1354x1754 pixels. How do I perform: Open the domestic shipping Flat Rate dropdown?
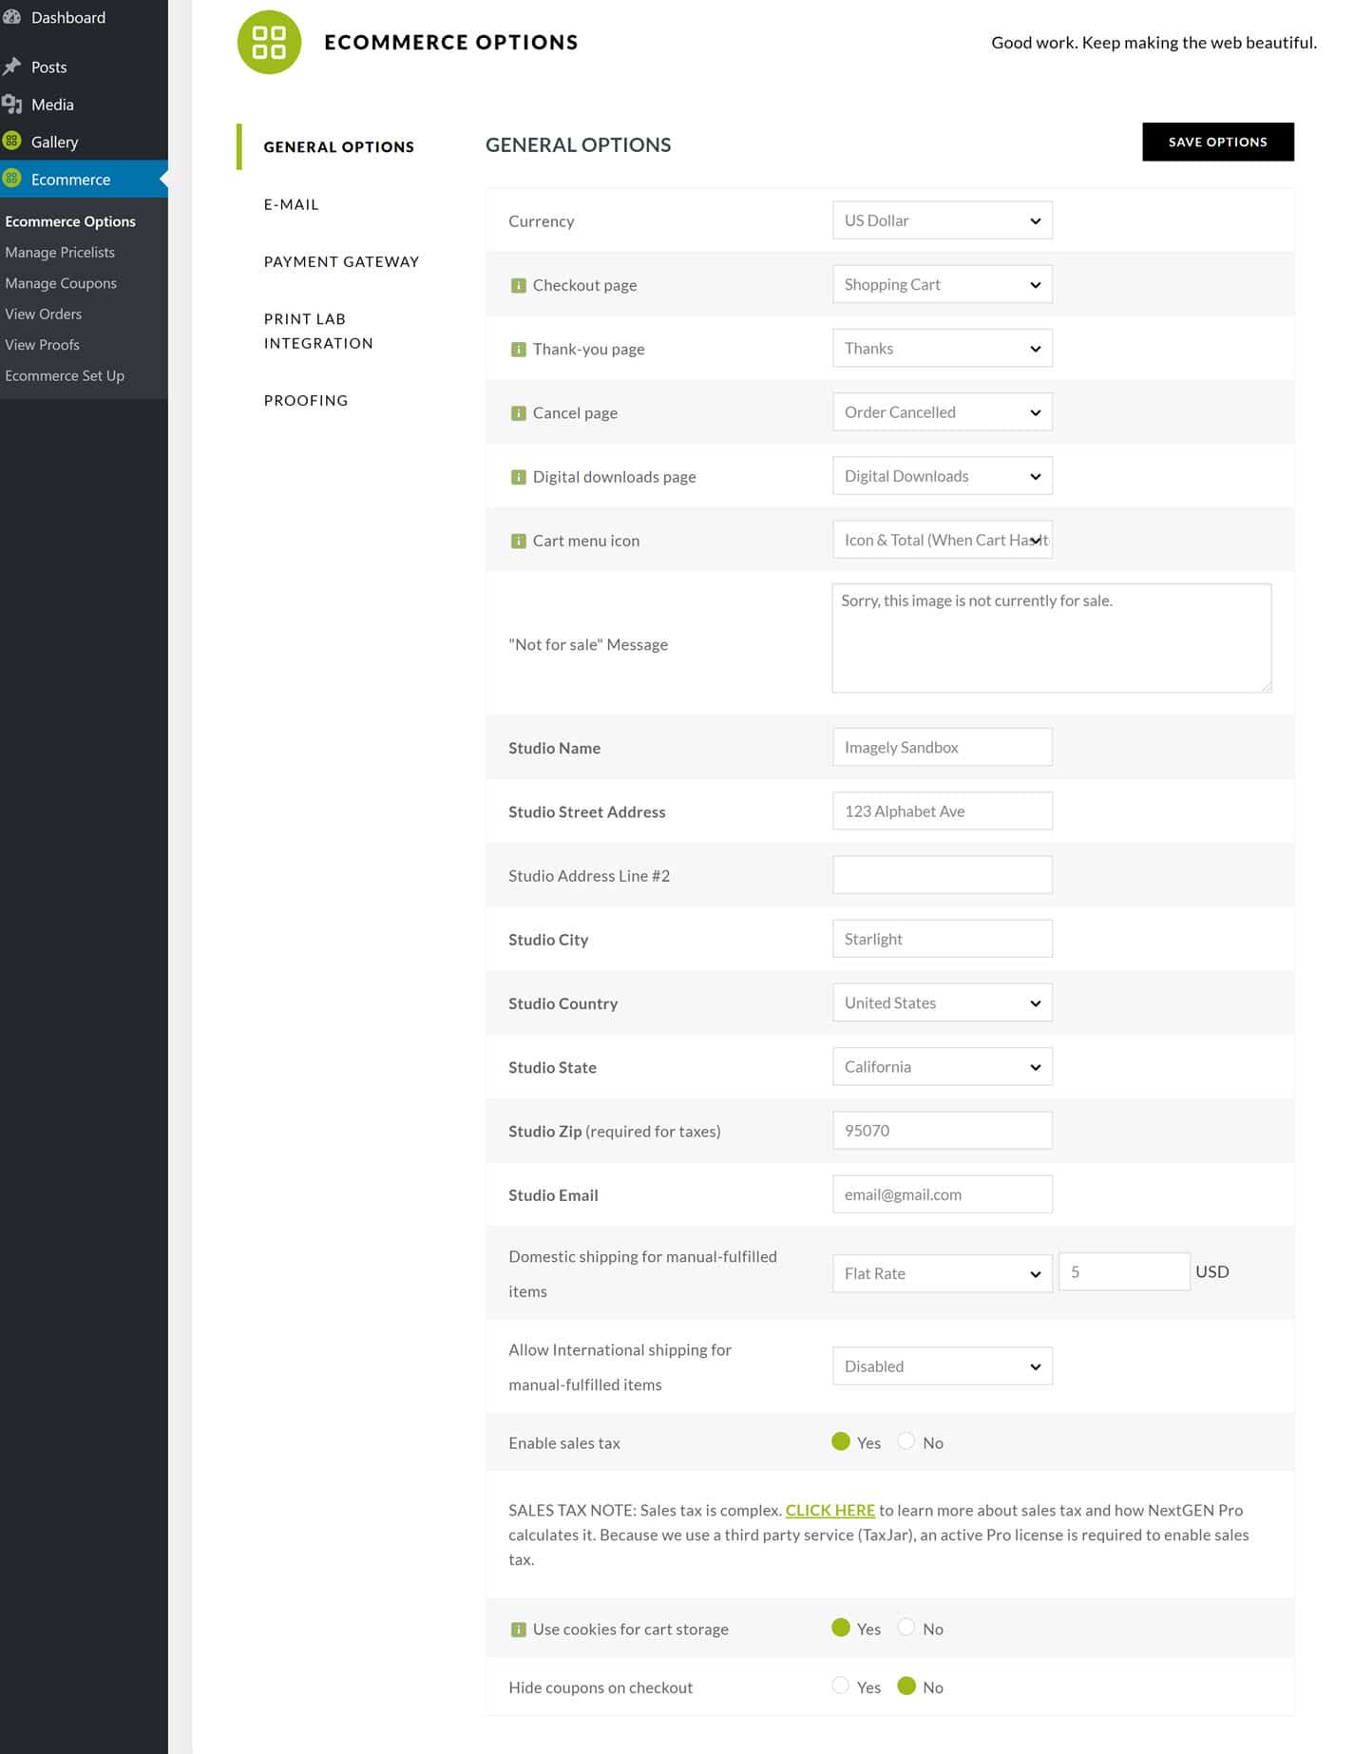point(942,1272)
